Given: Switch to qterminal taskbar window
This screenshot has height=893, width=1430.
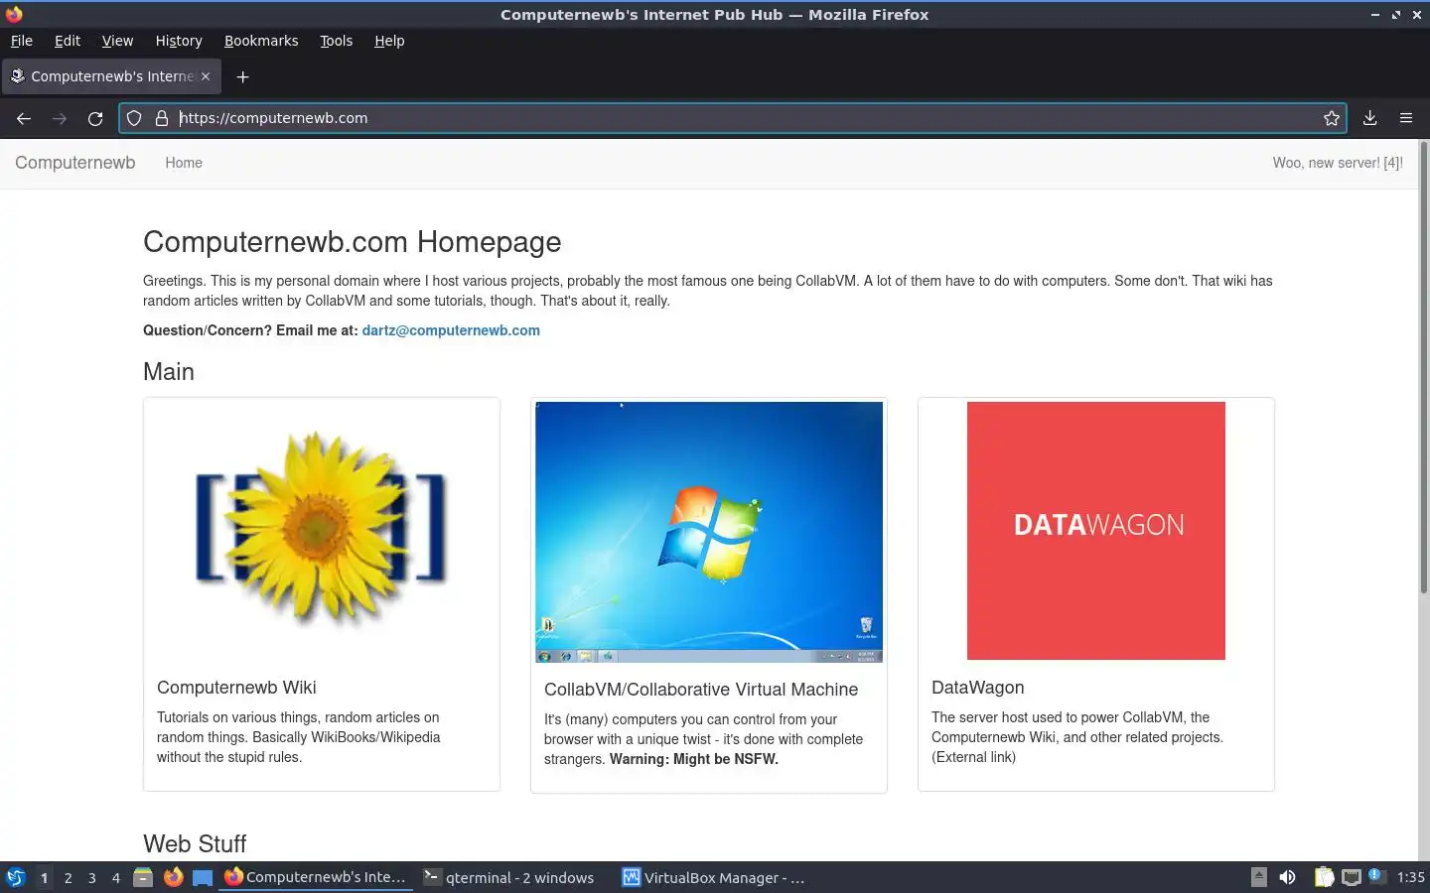Looking at the screenshot, I should tap(508, 877).
